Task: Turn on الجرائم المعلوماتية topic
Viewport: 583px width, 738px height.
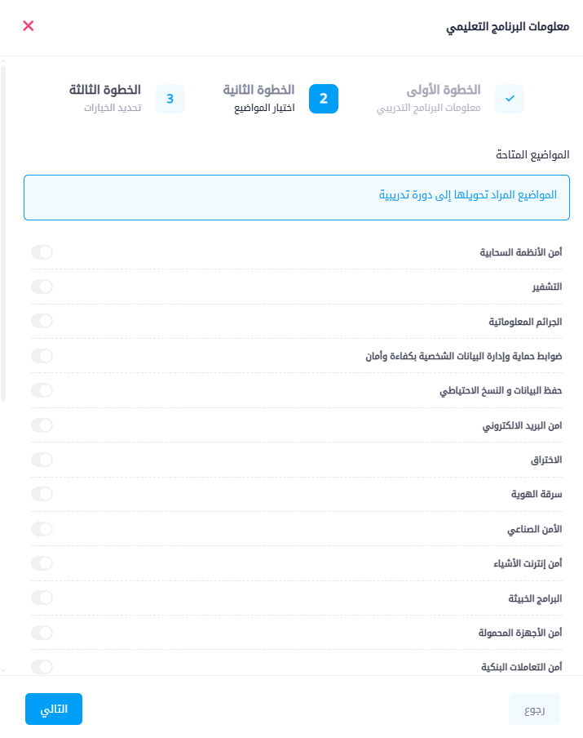Action: pos(42,321)
